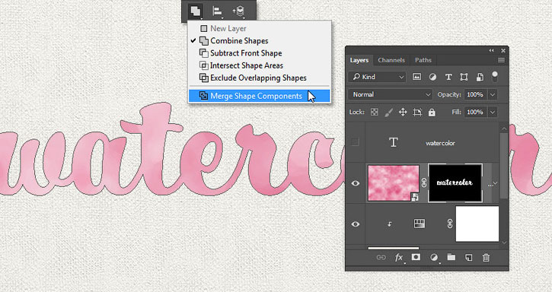Switch to the Channels tab
552x292 pixels.
point(391,60)
